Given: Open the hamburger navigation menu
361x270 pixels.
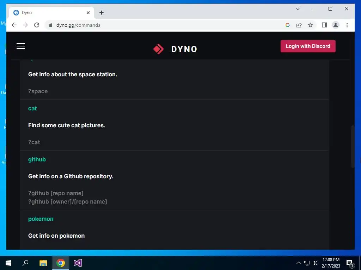Looking at the screenshot, I should click(x=21, y=46).
